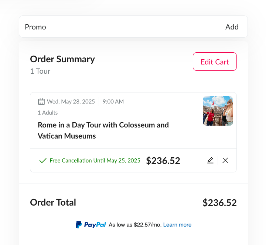Click the Order Total label
The width and height of the screenshot is (266, 245).
click(x=53, y=202)
